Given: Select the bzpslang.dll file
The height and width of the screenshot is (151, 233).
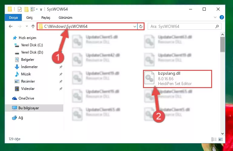Looking at the screenshot, I should pos(178,79).
